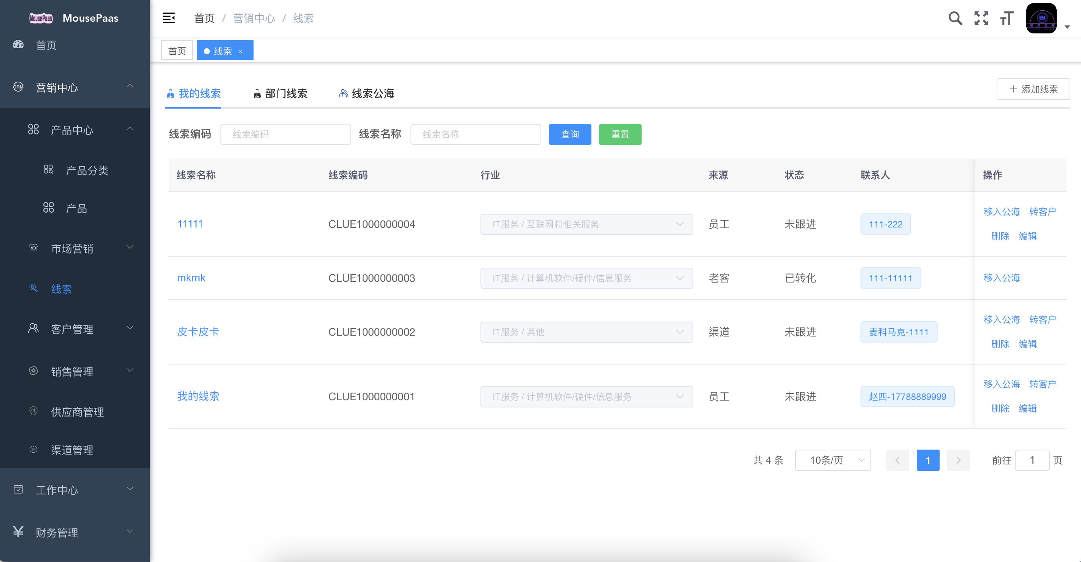Expand the 销售管理 submenu chevron
The width and height of the screenshot is (1081, 562).
(130, 370)
